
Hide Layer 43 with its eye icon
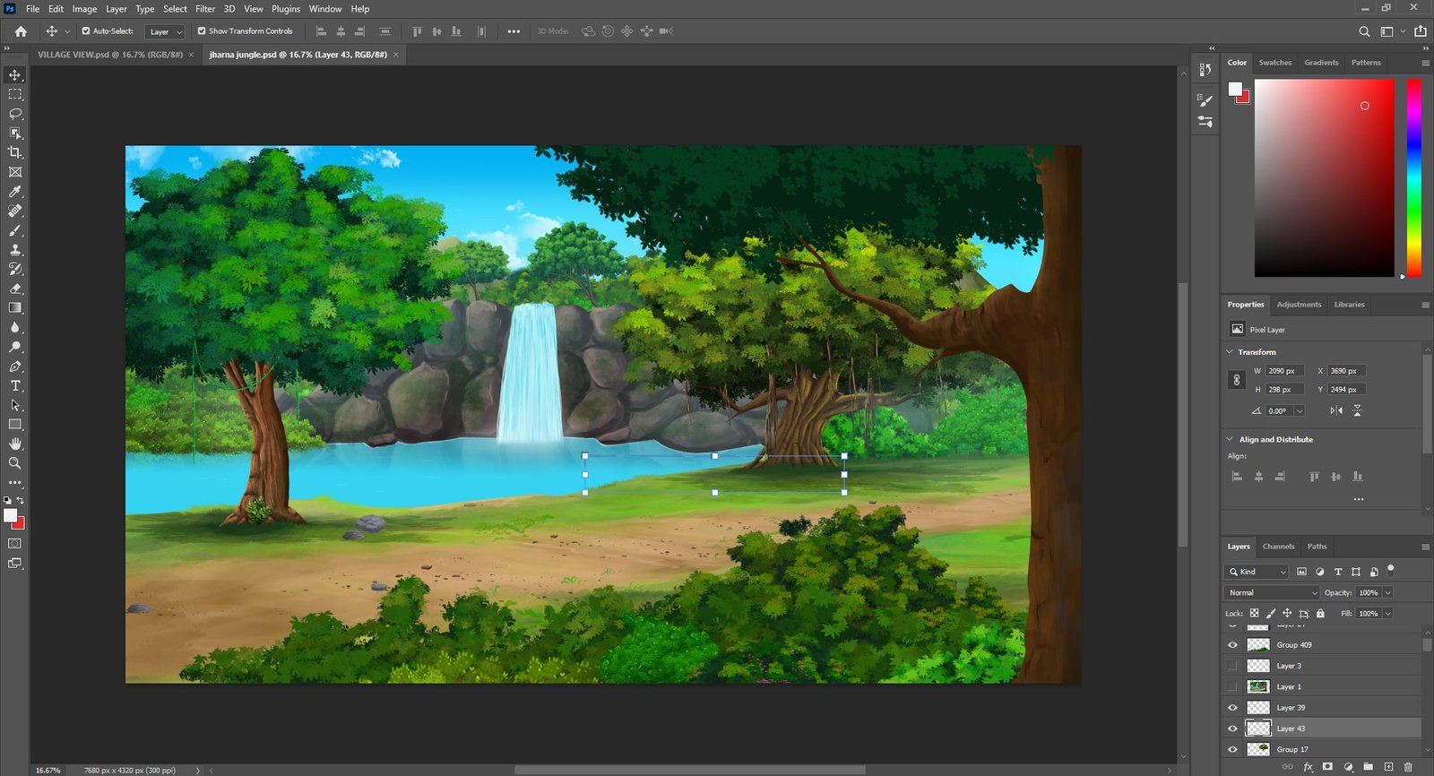tap(1232, 729)
